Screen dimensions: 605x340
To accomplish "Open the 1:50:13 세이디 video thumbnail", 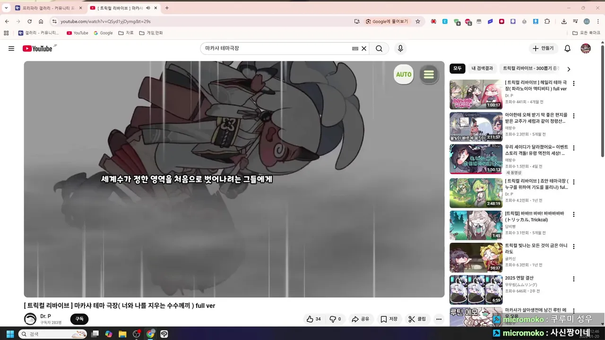I will (476, 159).
